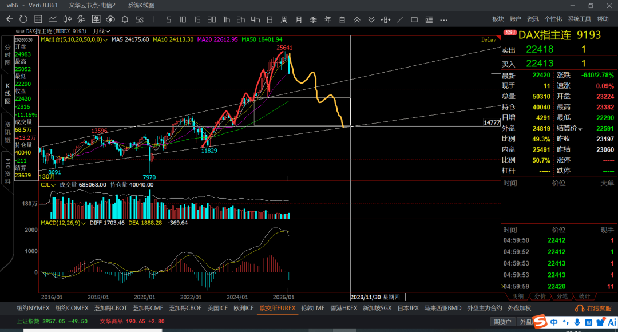Select the 30-minute period button
This screenshot has width=618, height=332.
click(212, 19)
